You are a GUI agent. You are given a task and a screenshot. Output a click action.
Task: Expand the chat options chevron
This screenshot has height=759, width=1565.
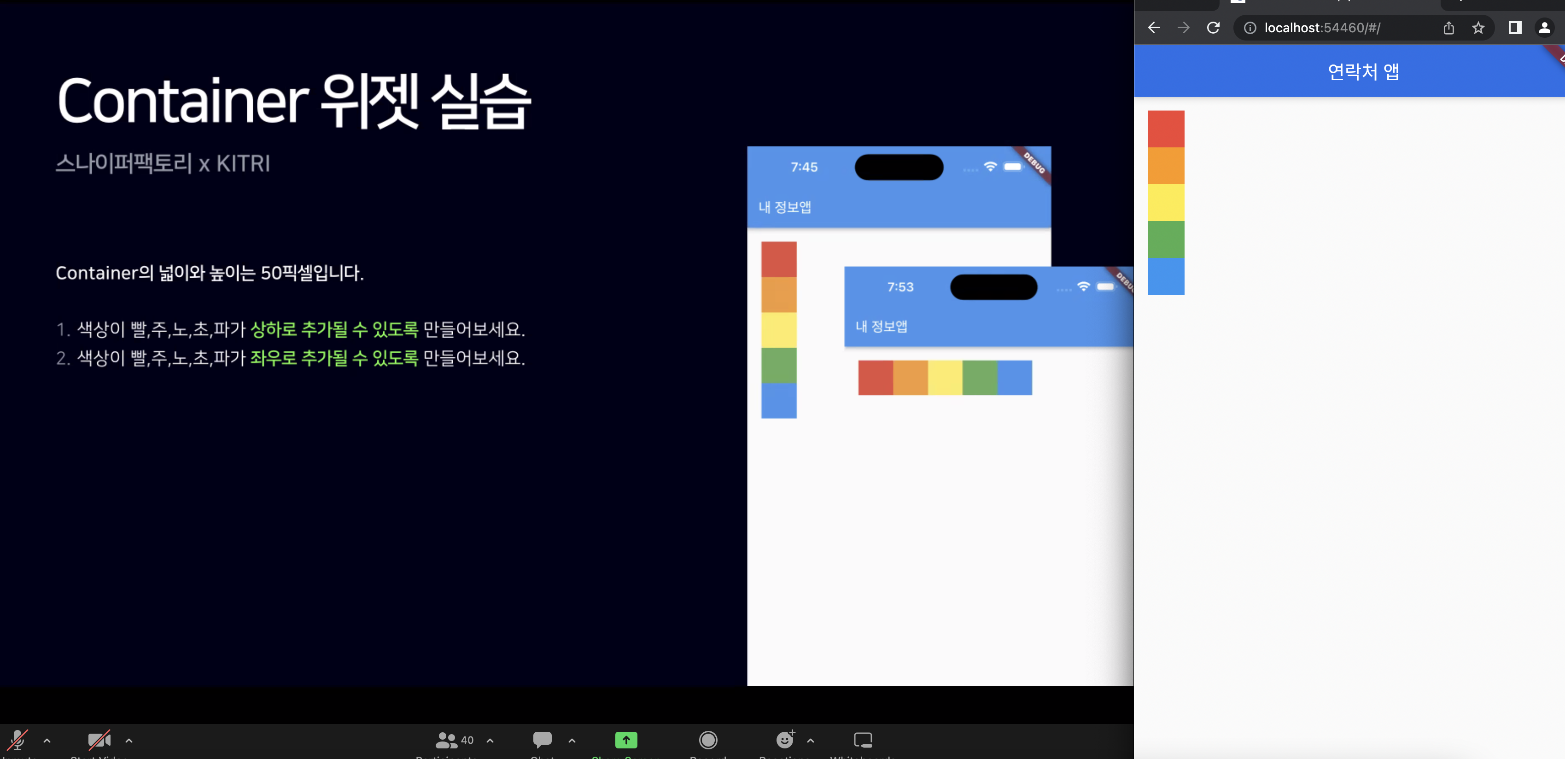tap(572, 740)
